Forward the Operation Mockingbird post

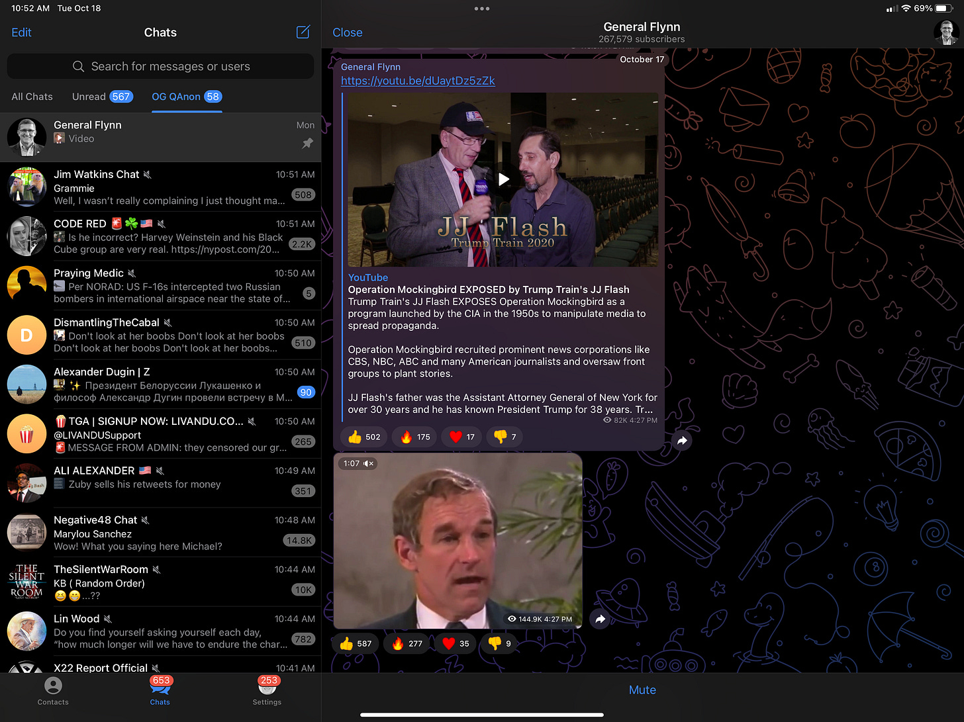(682, 440)
